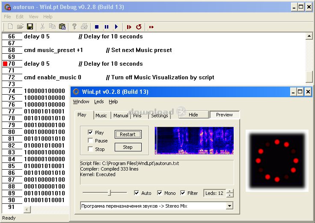This screenshot has width=315, height=223.
Task: Click the LED ring preview panel
Action: [277, 161]
